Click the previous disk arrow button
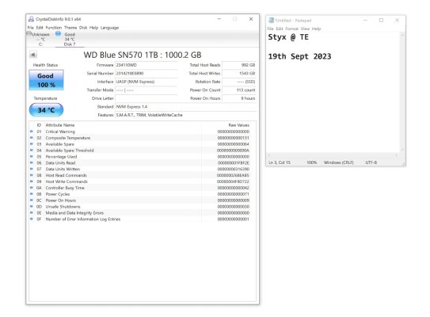The width and height of the screenshot is (430, 317). click(33, 55)
